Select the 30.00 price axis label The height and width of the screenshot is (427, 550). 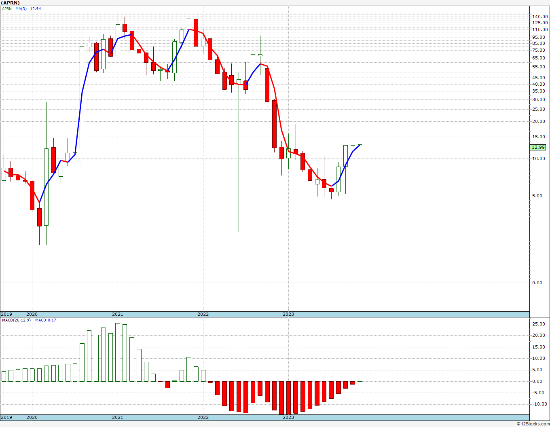pyautogui.click(x=539, y=99)
